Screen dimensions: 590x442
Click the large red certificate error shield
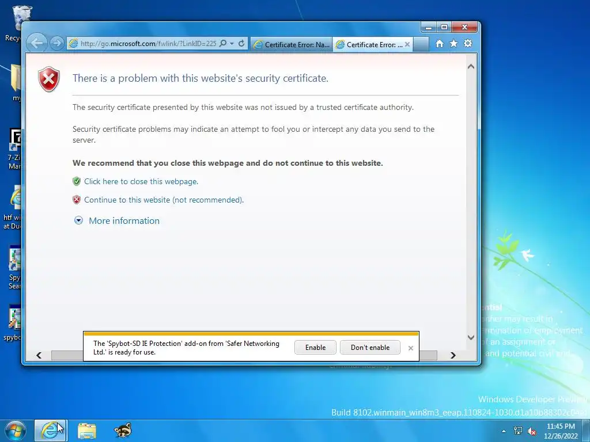click(x=49, y=79)
